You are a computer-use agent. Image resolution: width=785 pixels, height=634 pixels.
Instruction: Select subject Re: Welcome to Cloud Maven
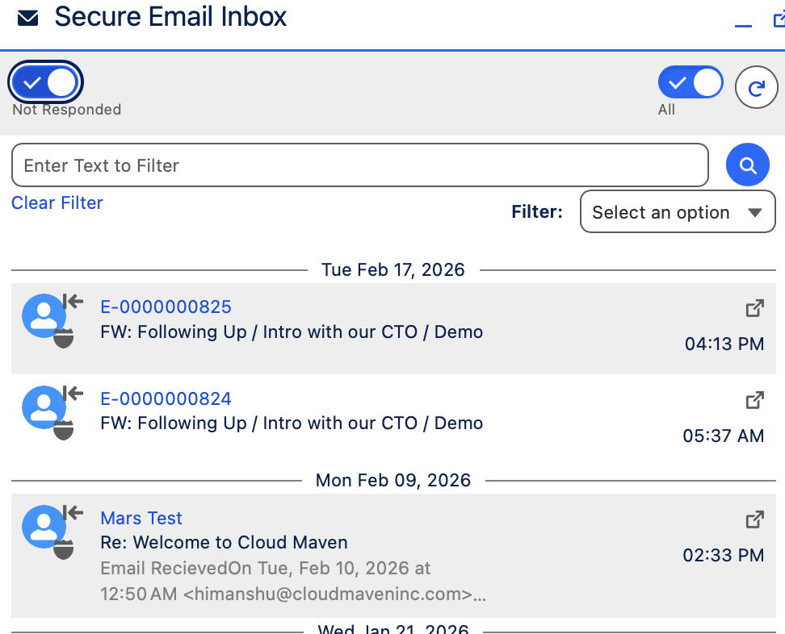coord(224,543)
